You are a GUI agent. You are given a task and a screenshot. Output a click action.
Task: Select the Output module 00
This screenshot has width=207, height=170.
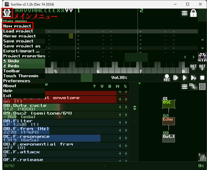pos(169,138)
